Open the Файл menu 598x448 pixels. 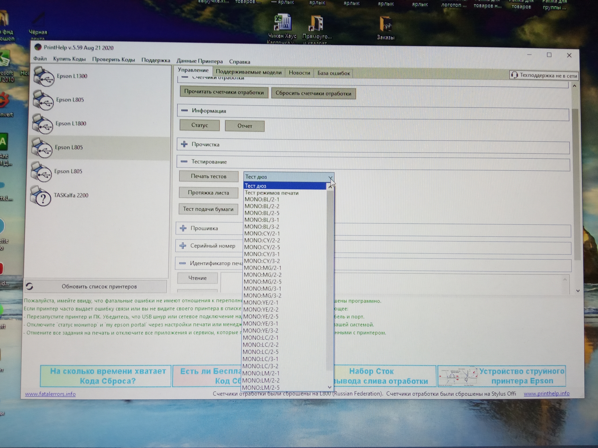(40, 59)
